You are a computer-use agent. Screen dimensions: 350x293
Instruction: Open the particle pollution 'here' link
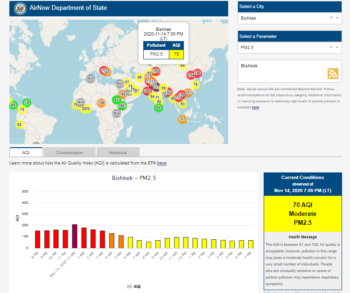[x=255, y=107]
